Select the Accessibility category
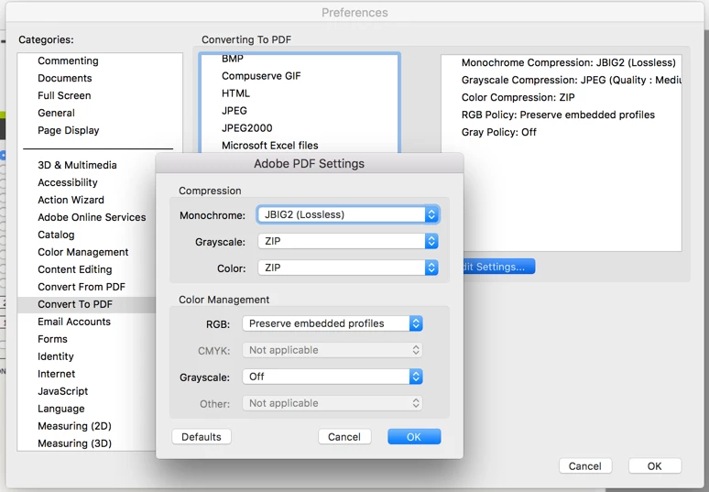709x492 pixels. [68, 182]
